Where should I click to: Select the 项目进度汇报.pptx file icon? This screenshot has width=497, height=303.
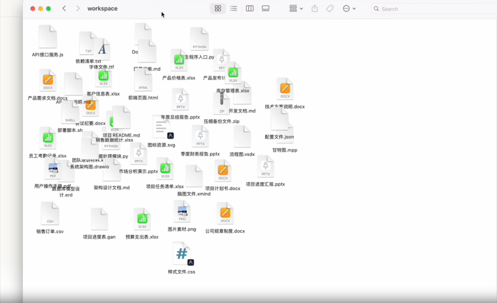266,166
